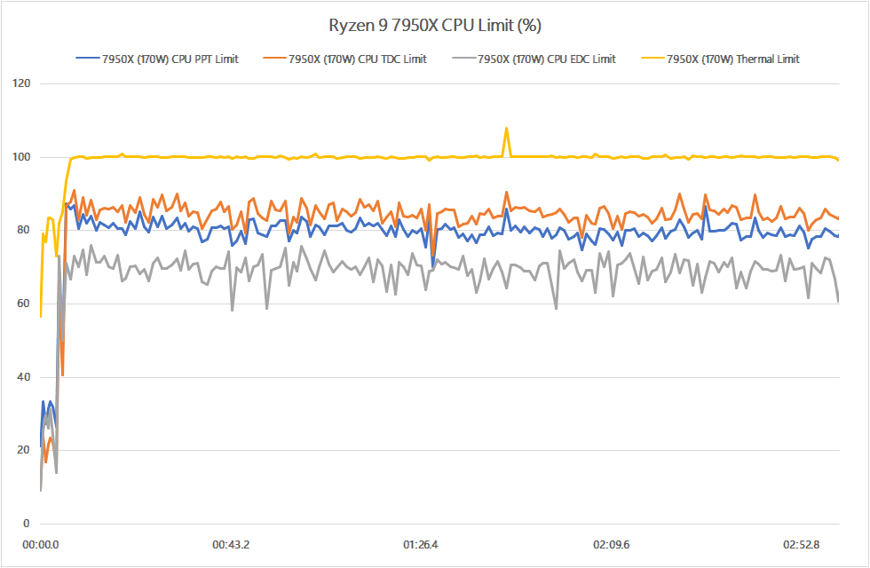Click the blue PPT Limit legend line marker

point(87,59)
